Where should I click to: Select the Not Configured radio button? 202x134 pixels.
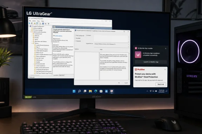(75, 35)
